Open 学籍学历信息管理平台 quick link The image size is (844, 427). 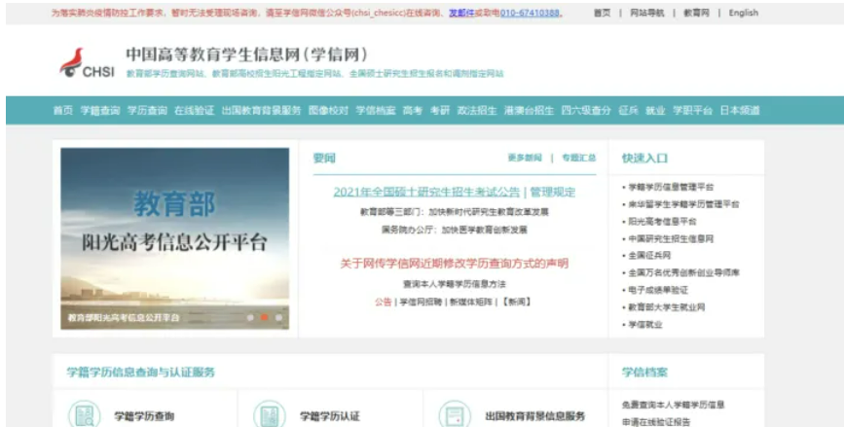(x=671, y=187)
